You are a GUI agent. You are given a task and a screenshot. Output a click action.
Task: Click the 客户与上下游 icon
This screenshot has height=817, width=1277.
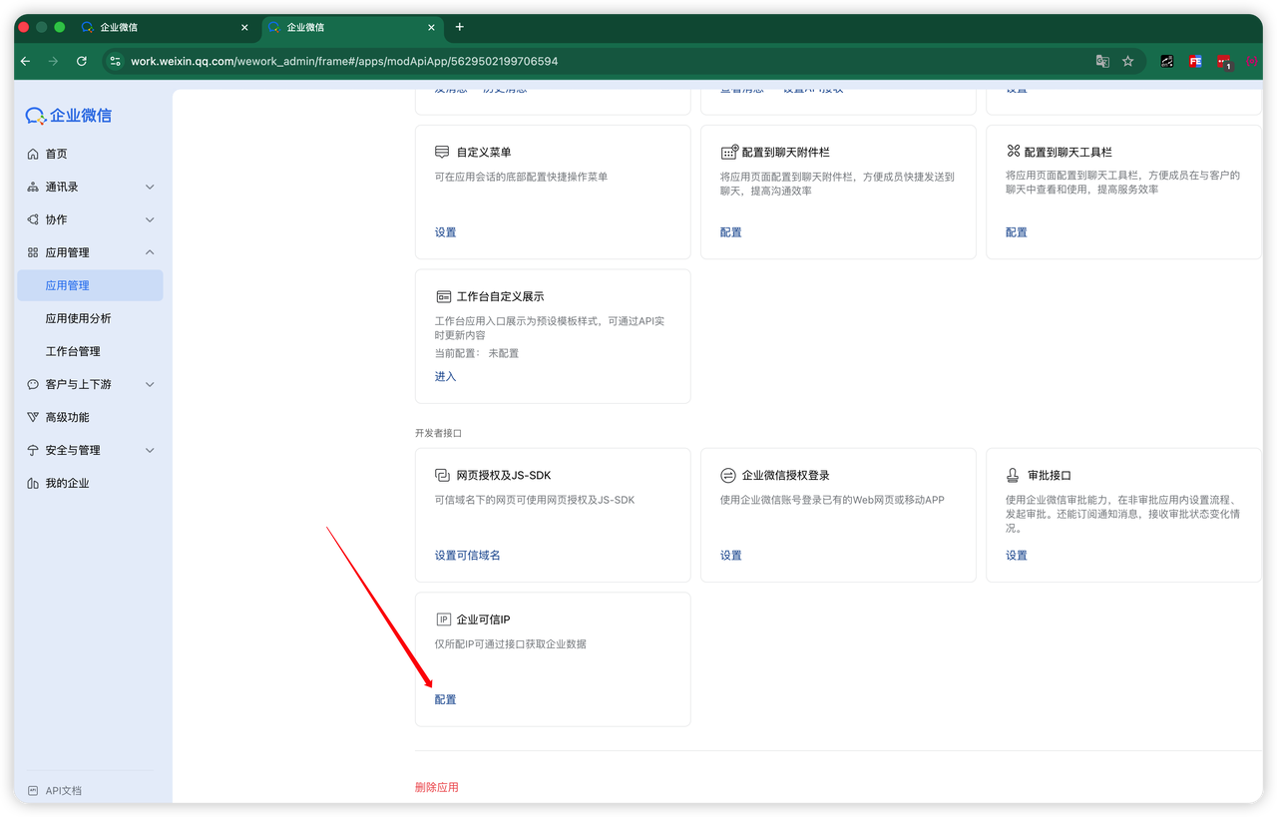pos(33,384)
